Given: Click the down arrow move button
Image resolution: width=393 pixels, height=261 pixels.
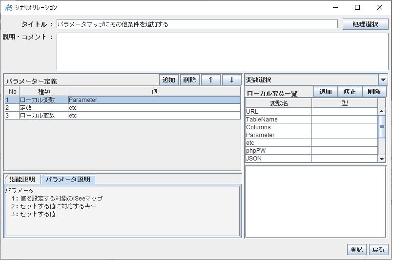Looking at the screenshot, I should (x=231, y=80).
